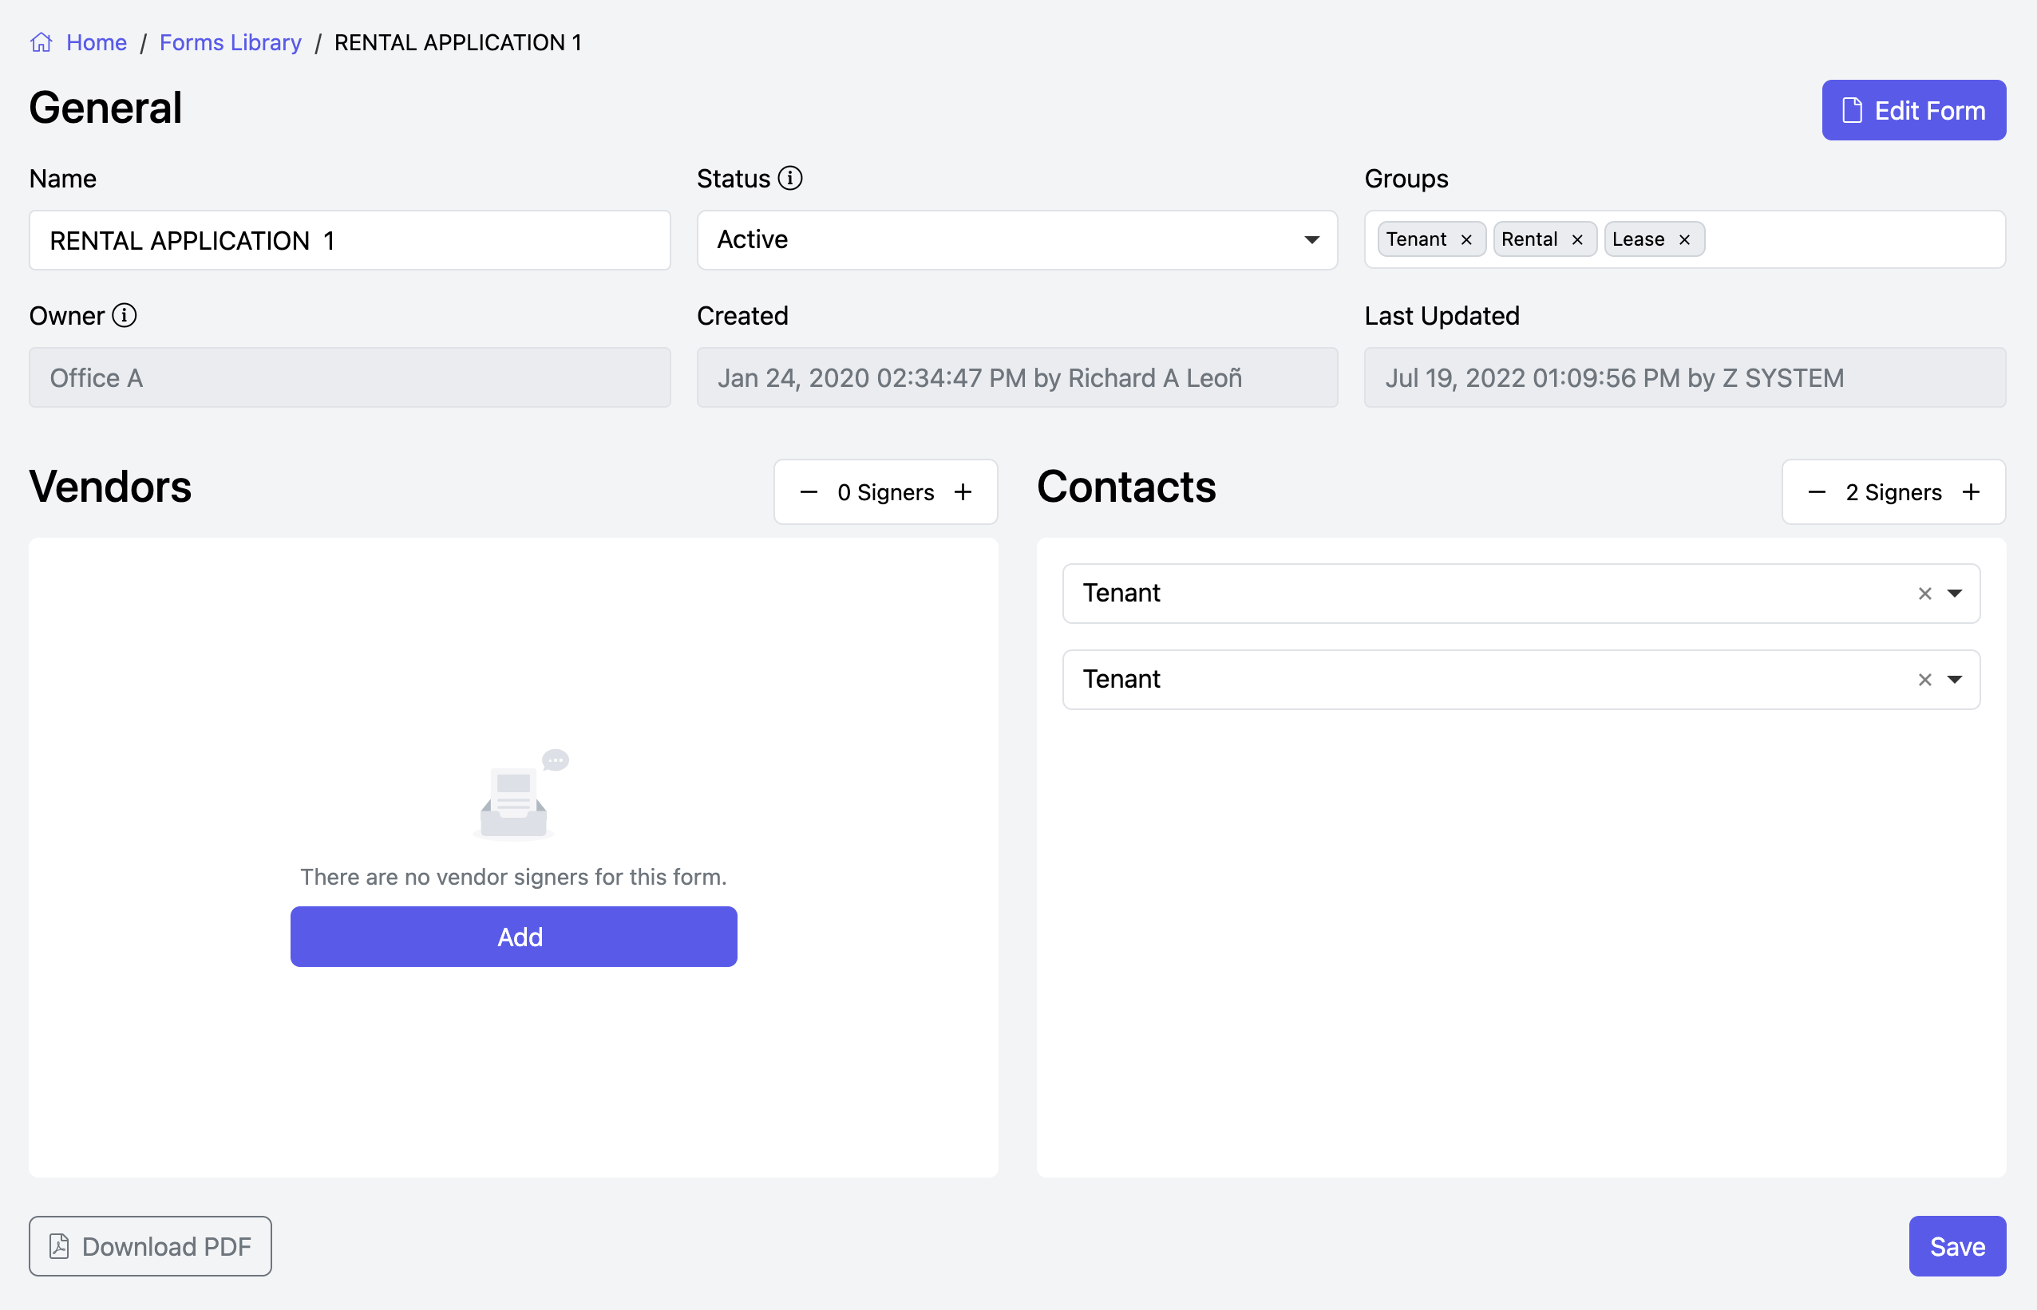Click the Status info icon
Image resolution: width=2037 pixels, height=1310 pixels.
789,179
